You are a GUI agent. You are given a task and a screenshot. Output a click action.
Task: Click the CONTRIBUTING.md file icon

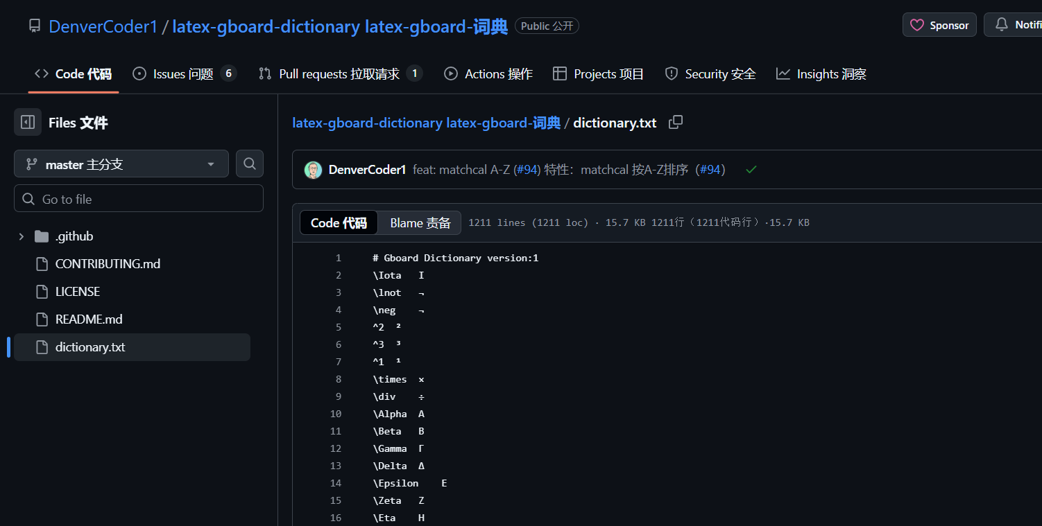[42, 264]
